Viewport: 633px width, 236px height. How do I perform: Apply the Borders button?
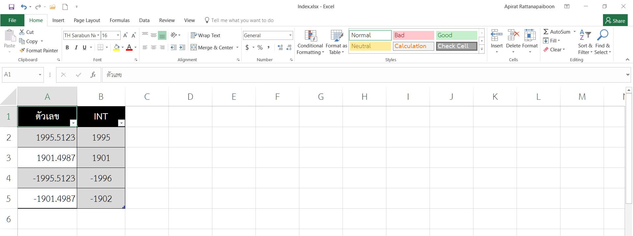[101, 47]
